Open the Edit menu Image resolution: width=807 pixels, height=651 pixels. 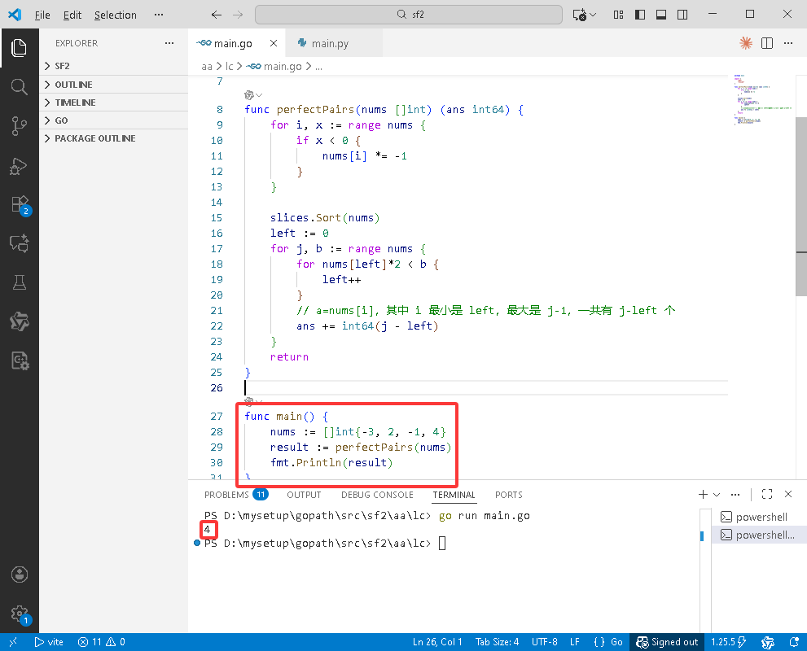[x=72, y=15]
